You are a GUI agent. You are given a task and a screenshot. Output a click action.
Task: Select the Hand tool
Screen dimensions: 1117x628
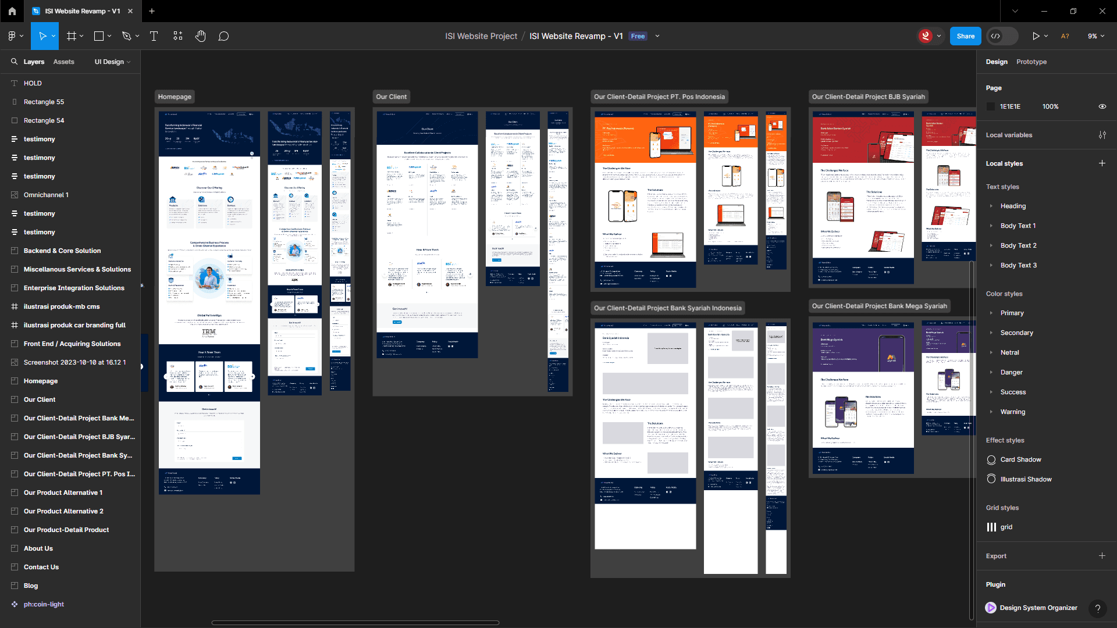point(200,36)
